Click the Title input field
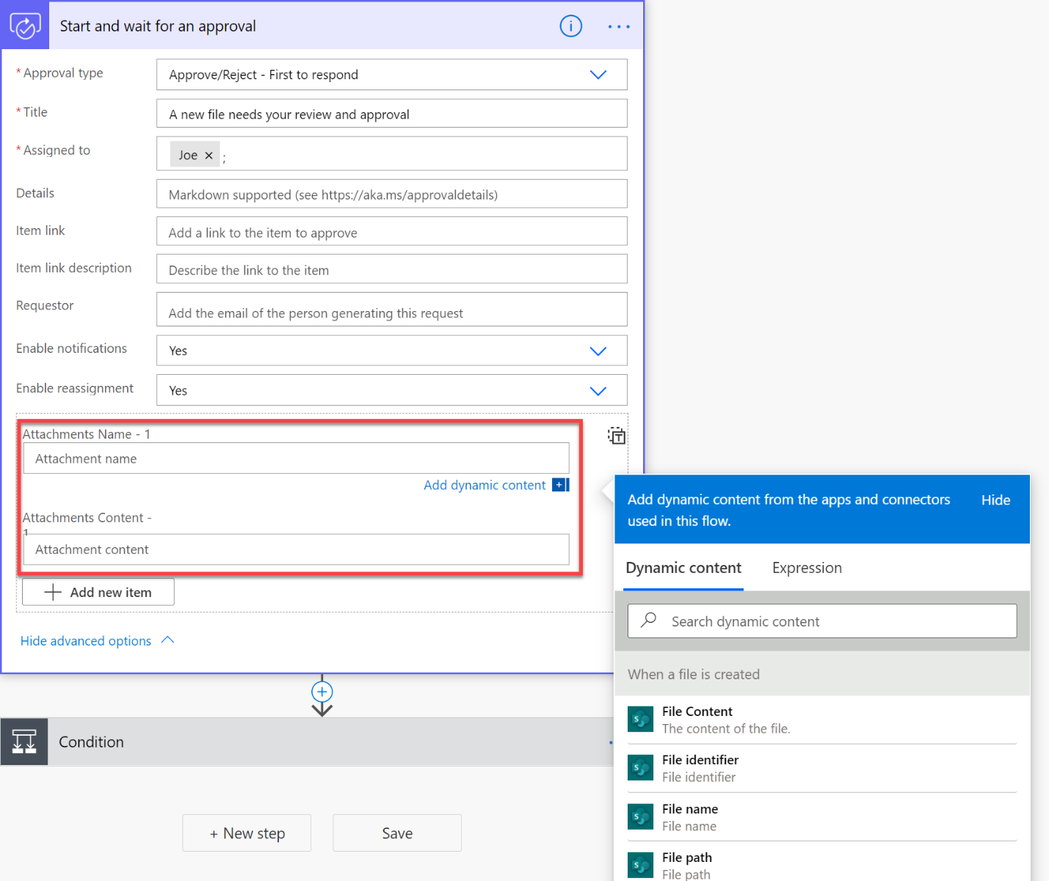 [x=392, y=114]
